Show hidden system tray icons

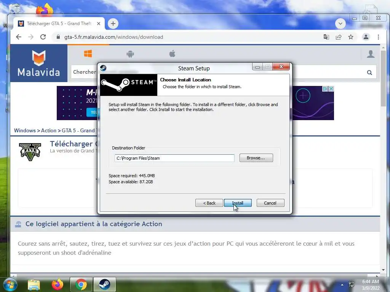tap(342, 285)
